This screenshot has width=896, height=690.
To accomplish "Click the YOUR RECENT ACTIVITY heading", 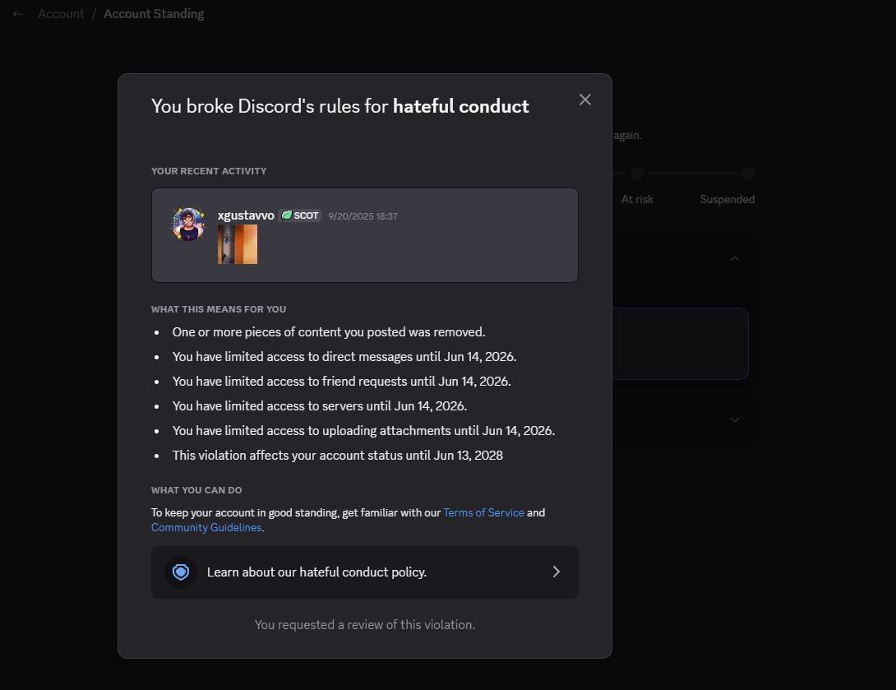I will (x=209, y=171).
